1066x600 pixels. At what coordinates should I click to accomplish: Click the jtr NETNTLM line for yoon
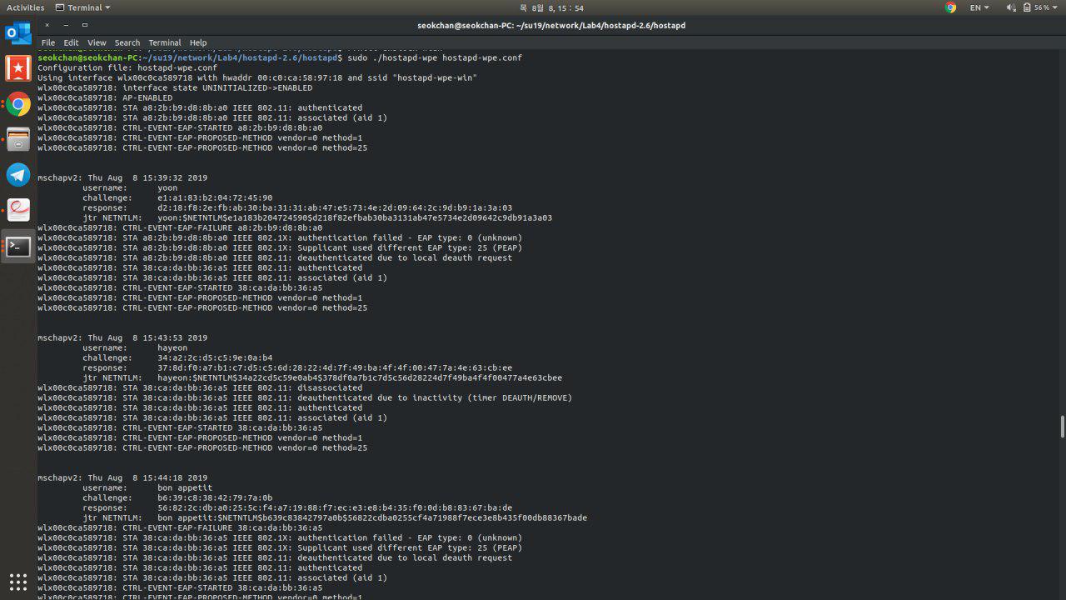317,217
